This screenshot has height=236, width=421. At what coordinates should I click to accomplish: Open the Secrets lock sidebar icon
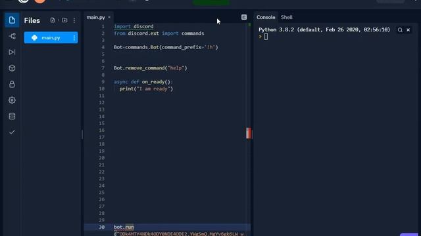tap(12, 85)
